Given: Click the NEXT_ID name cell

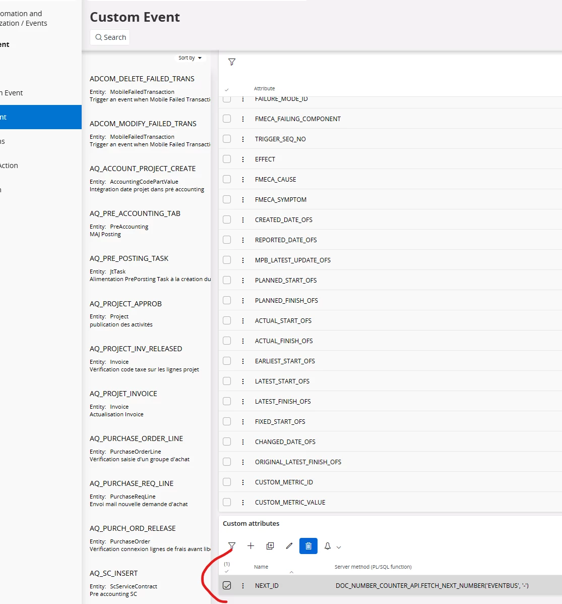Looking at the screenshot, I should tap(267, 585).
